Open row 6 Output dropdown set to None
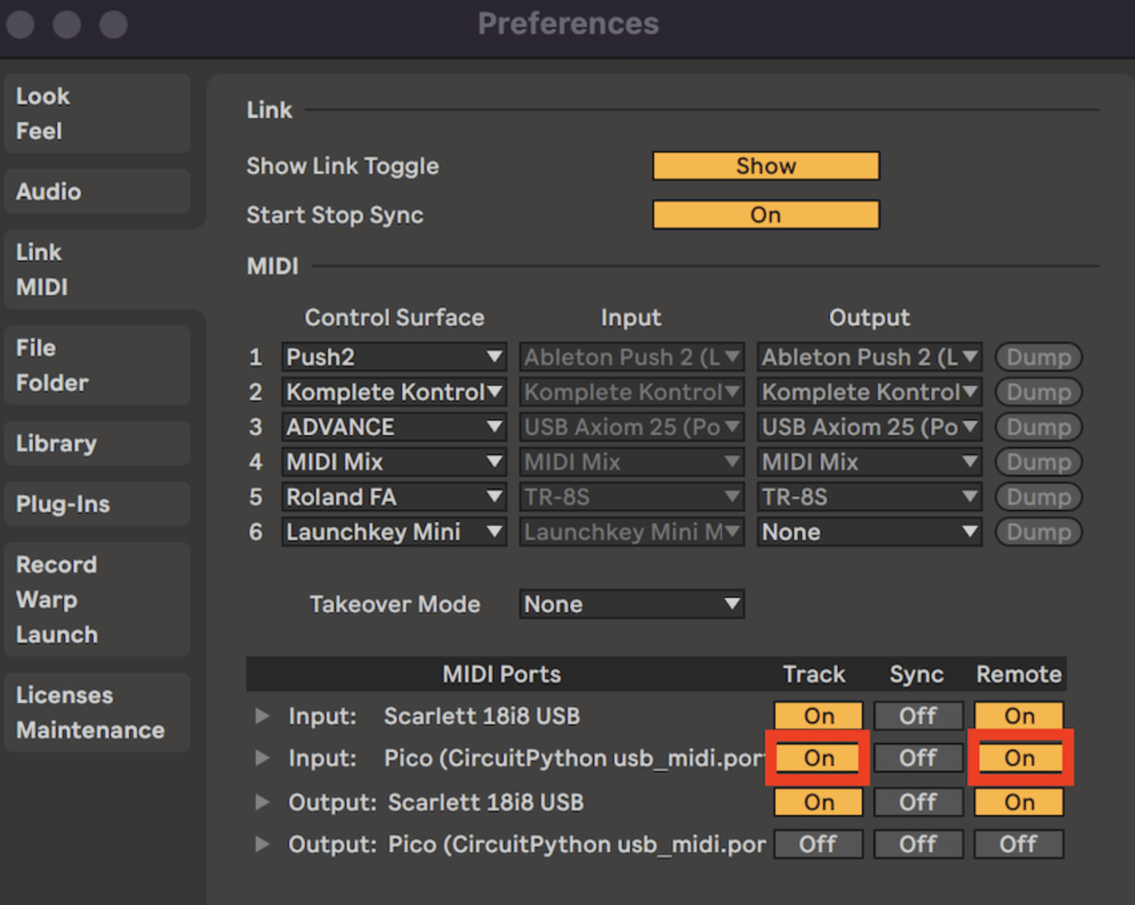The height and width of the screenshot is (905, 1135). click(870, 532)
